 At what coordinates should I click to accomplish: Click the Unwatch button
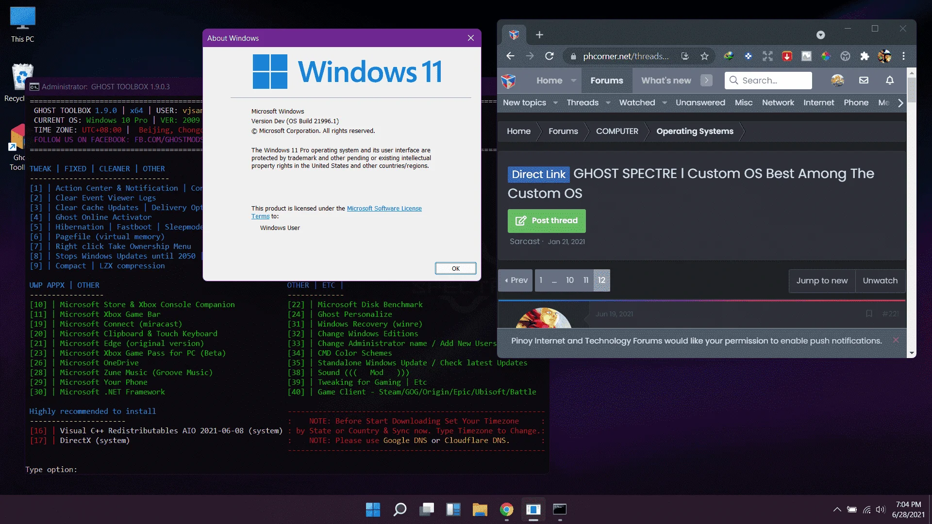(880, 281)
